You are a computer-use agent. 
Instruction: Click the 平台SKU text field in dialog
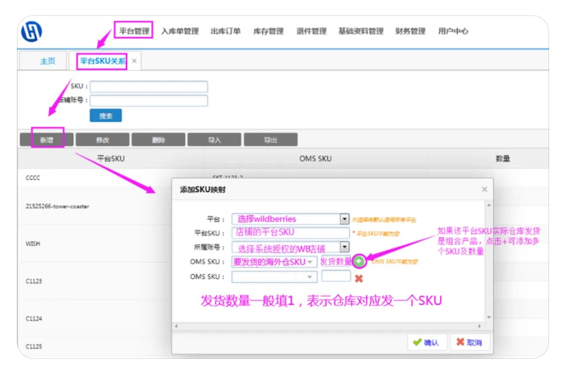[x=291, y=233]
